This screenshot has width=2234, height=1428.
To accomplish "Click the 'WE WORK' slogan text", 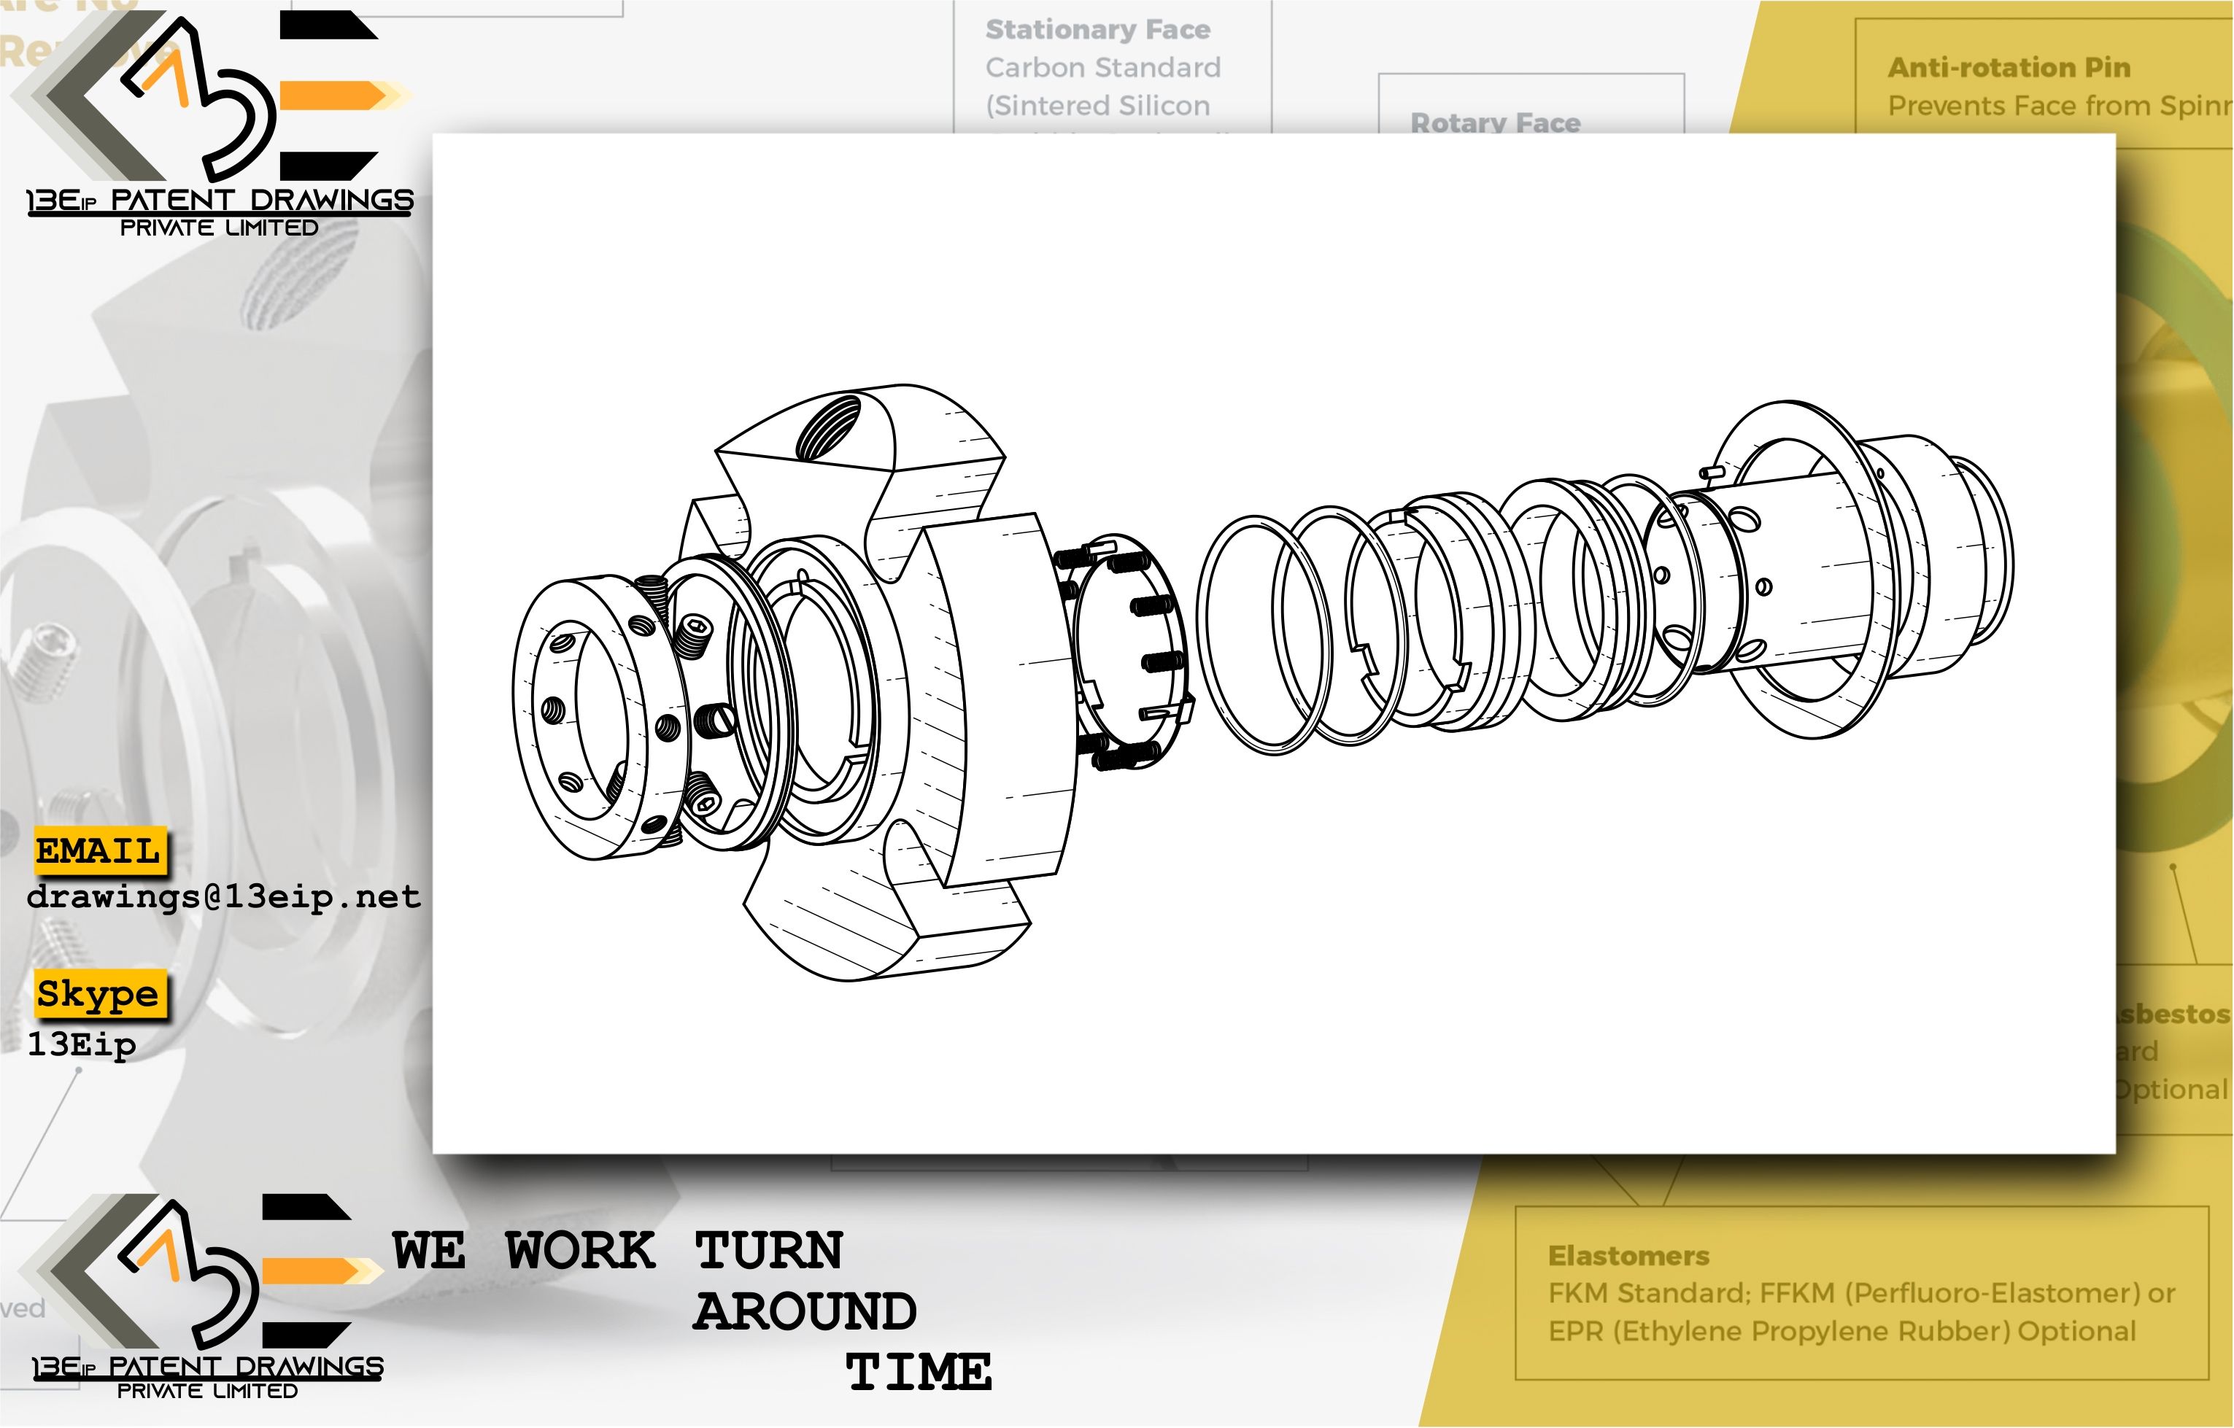I will pos(524,1251).
